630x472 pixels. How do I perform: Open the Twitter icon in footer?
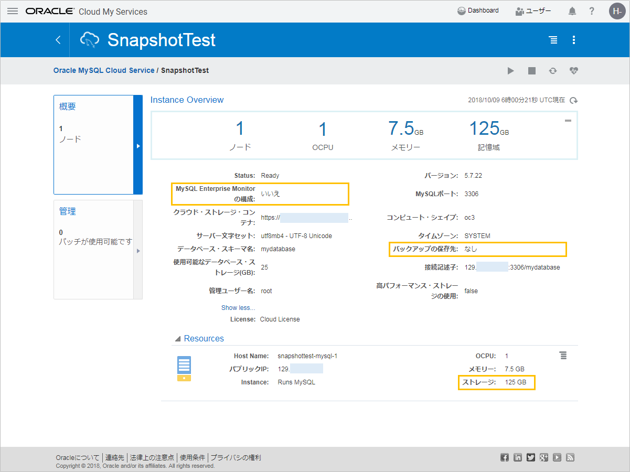click(x=531, y=457)
